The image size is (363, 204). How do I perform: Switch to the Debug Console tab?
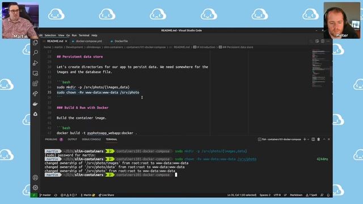click(91, 139)
